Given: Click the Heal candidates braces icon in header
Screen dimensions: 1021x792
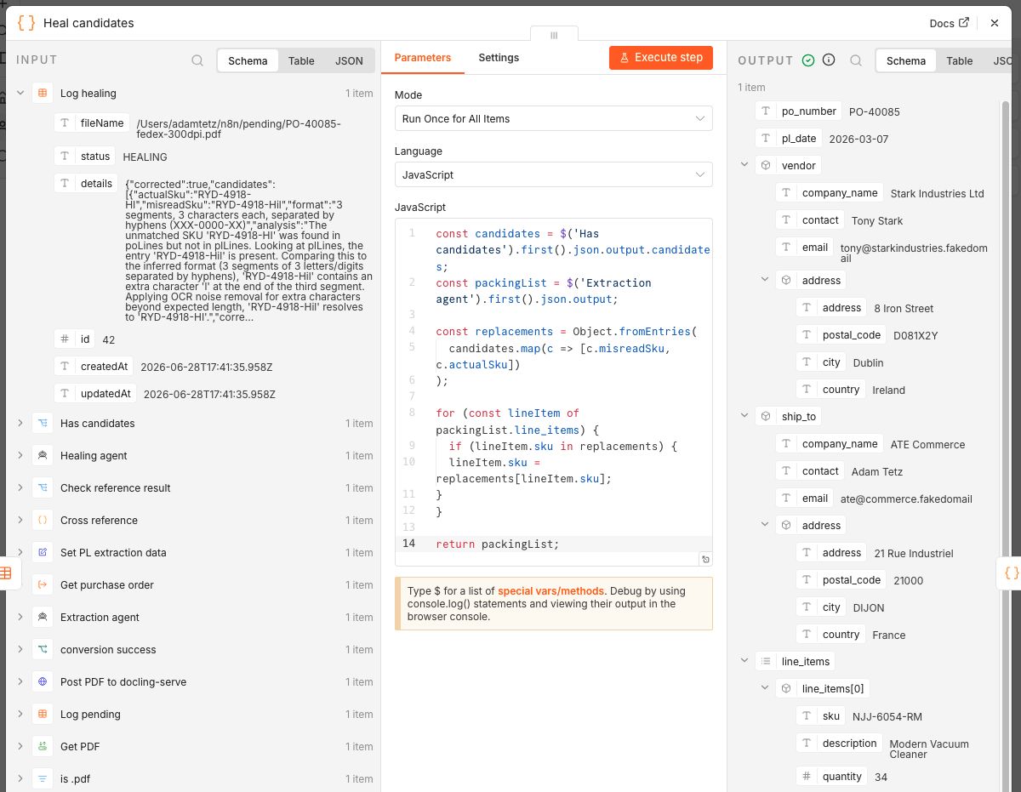Looking at the screenshot, I should [x=26, y=23].
